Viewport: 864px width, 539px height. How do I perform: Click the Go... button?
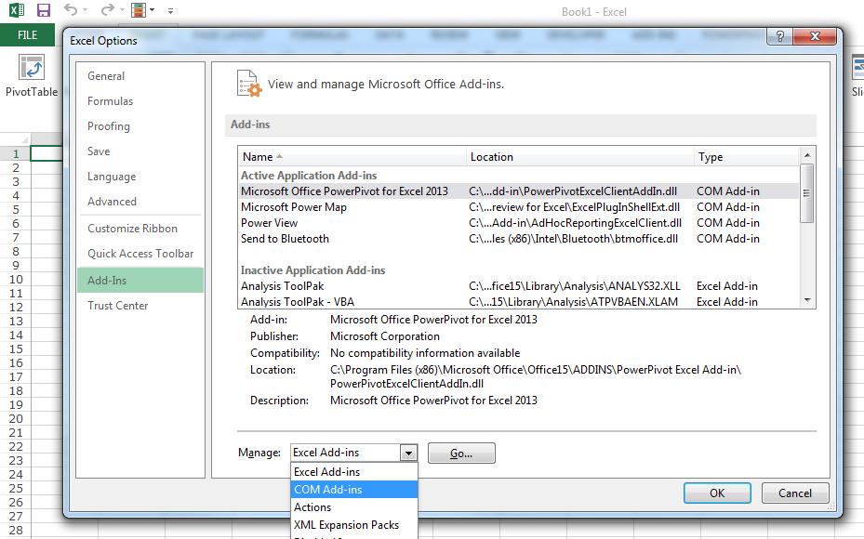(x=461, y=454)
